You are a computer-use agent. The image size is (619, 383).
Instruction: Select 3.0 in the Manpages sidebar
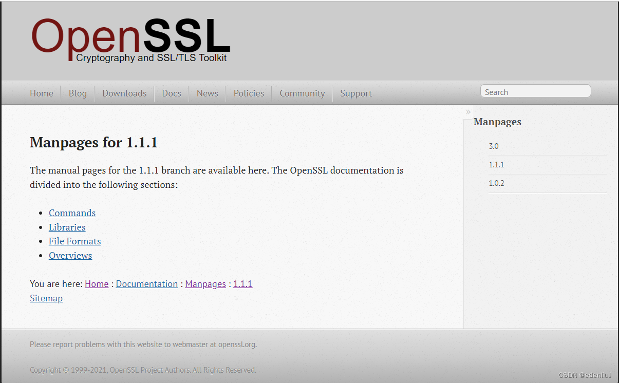(x=494, y=146)
